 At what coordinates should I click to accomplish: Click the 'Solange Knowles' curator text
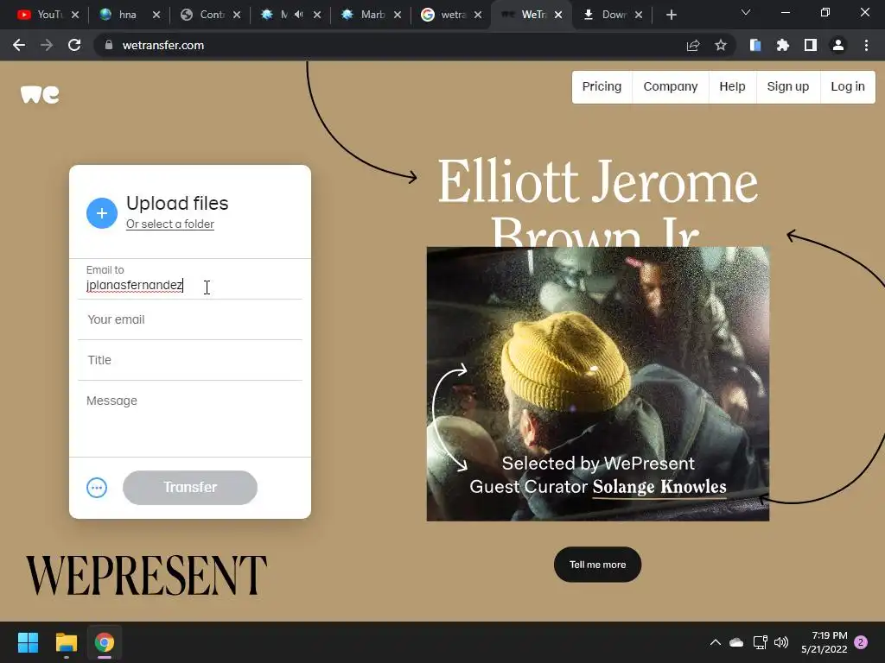pos(659,487)
